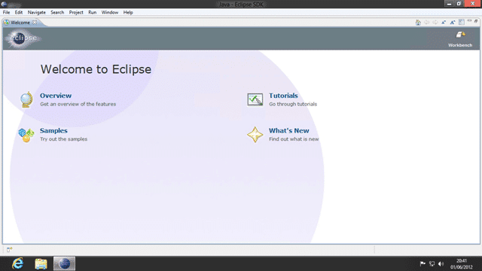
Task: Open the Overview link
Action: pyautogui.click(x=56, y=96)
